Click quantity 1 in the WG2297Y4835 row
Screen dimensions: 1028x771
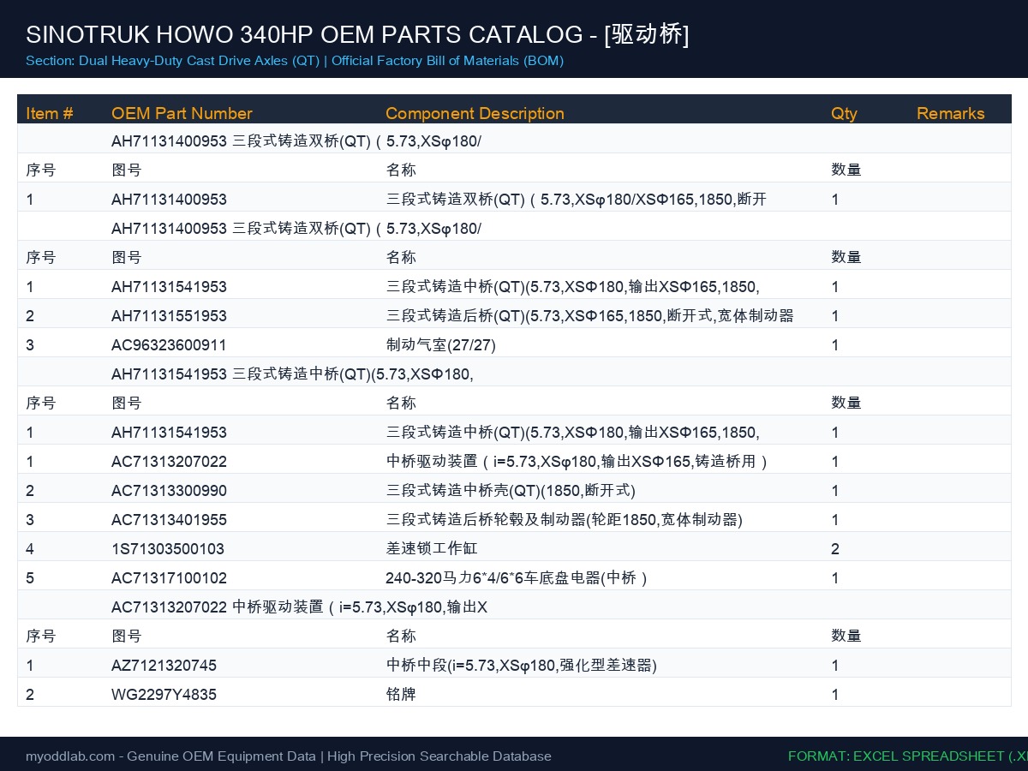coord(835,695)
